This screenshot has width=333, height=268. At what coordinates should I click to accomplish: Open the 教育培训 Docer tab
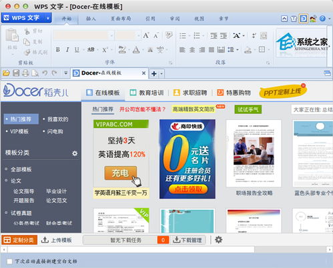point(147,93)
